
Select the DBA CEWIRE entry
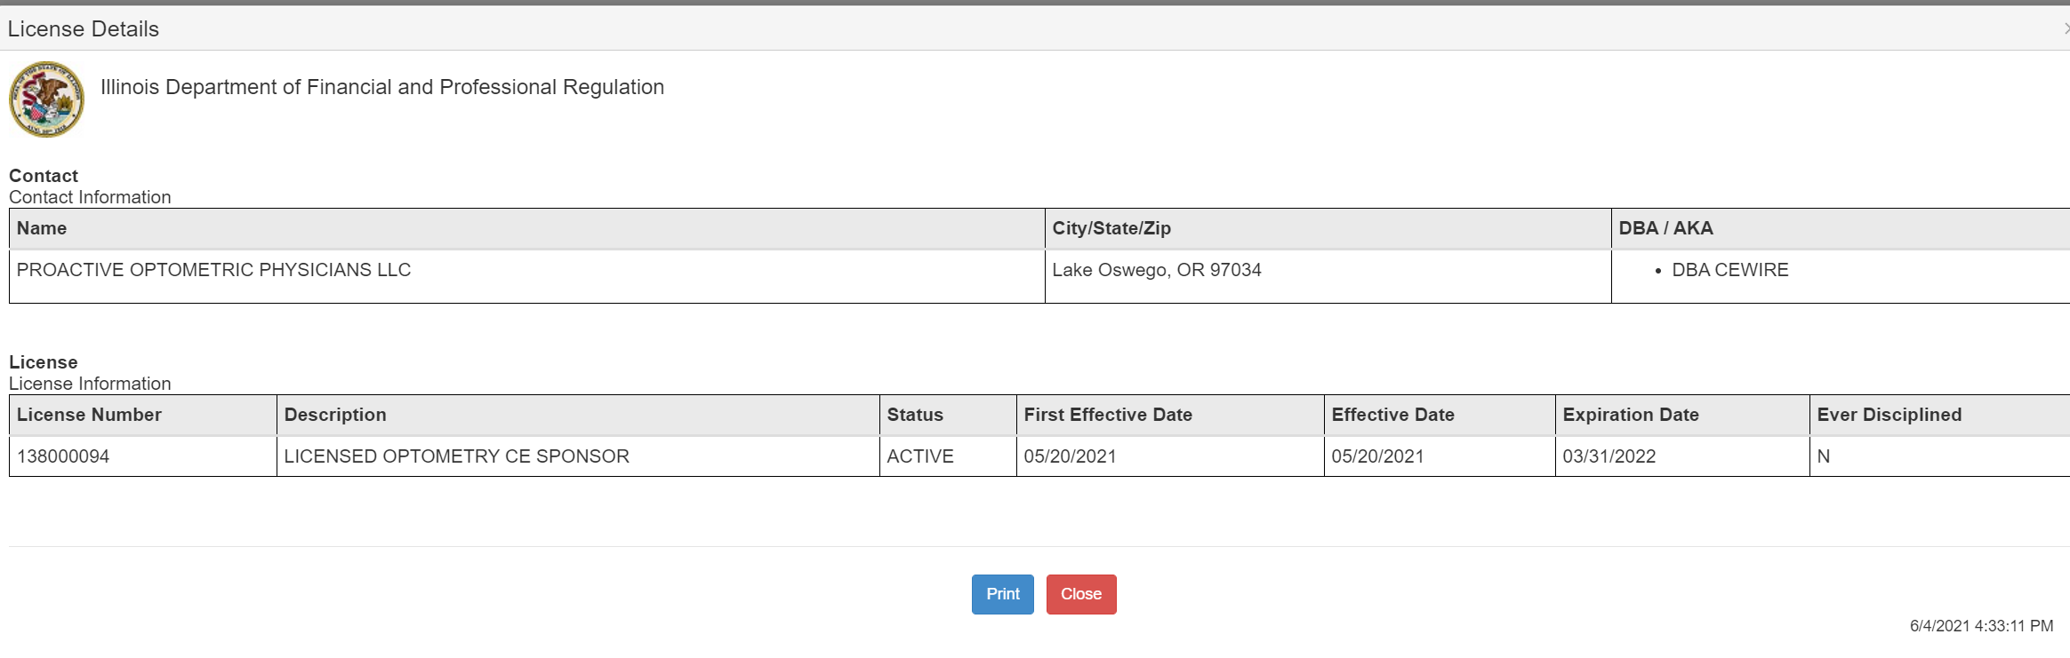pos(1729,270)
